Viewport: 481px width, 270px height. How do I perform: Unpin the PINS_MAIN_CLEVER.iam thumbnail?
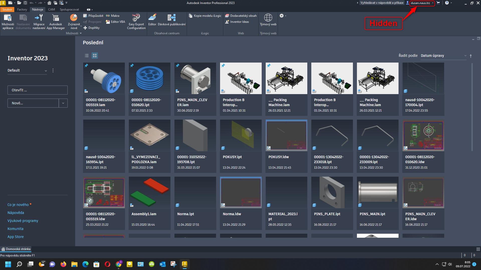pos(177,66)
